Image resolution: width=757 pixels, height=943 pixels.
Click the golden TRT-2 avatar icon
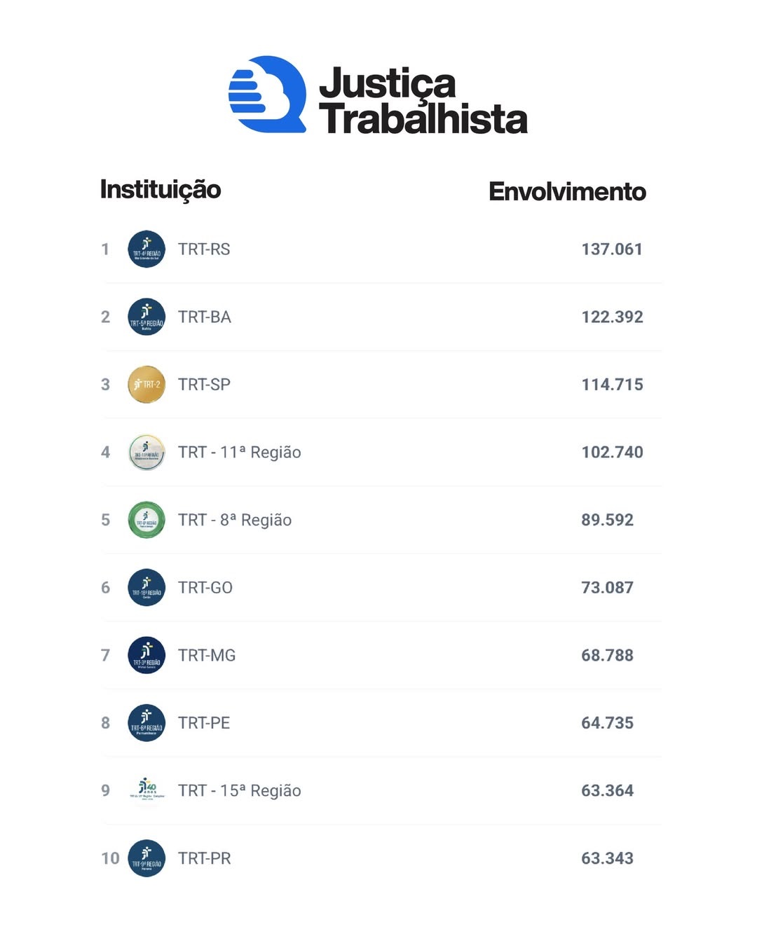[146, 385]
